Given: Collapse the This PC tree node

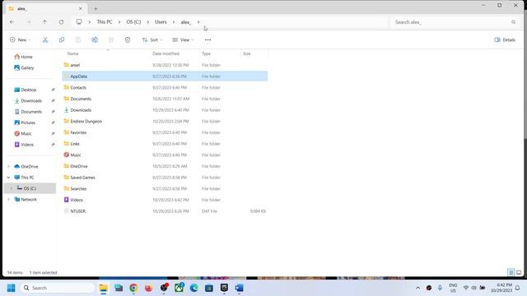Looking at the screenshot, I should coord(9,178).
